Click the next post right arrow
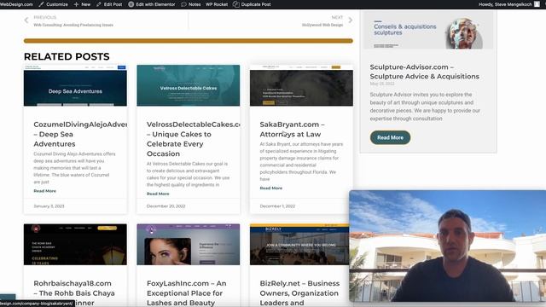 [351, 20]
